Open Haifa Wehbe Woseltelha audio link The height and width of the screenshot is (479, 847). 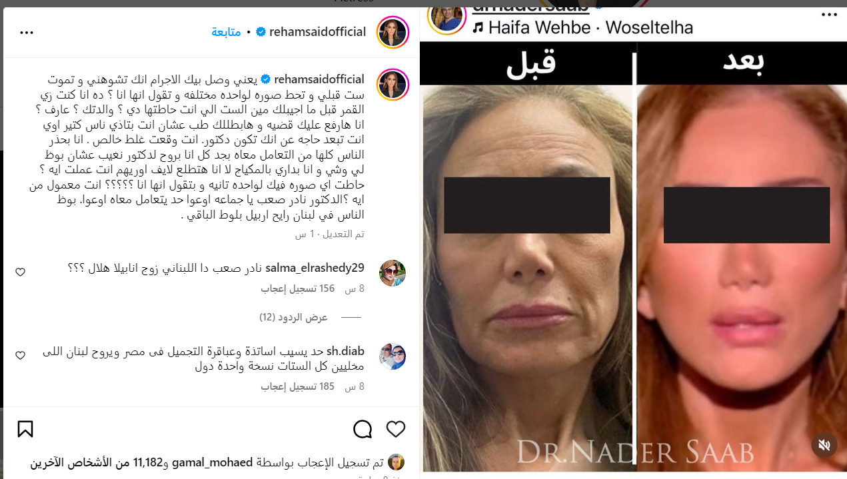coord(582,27)
